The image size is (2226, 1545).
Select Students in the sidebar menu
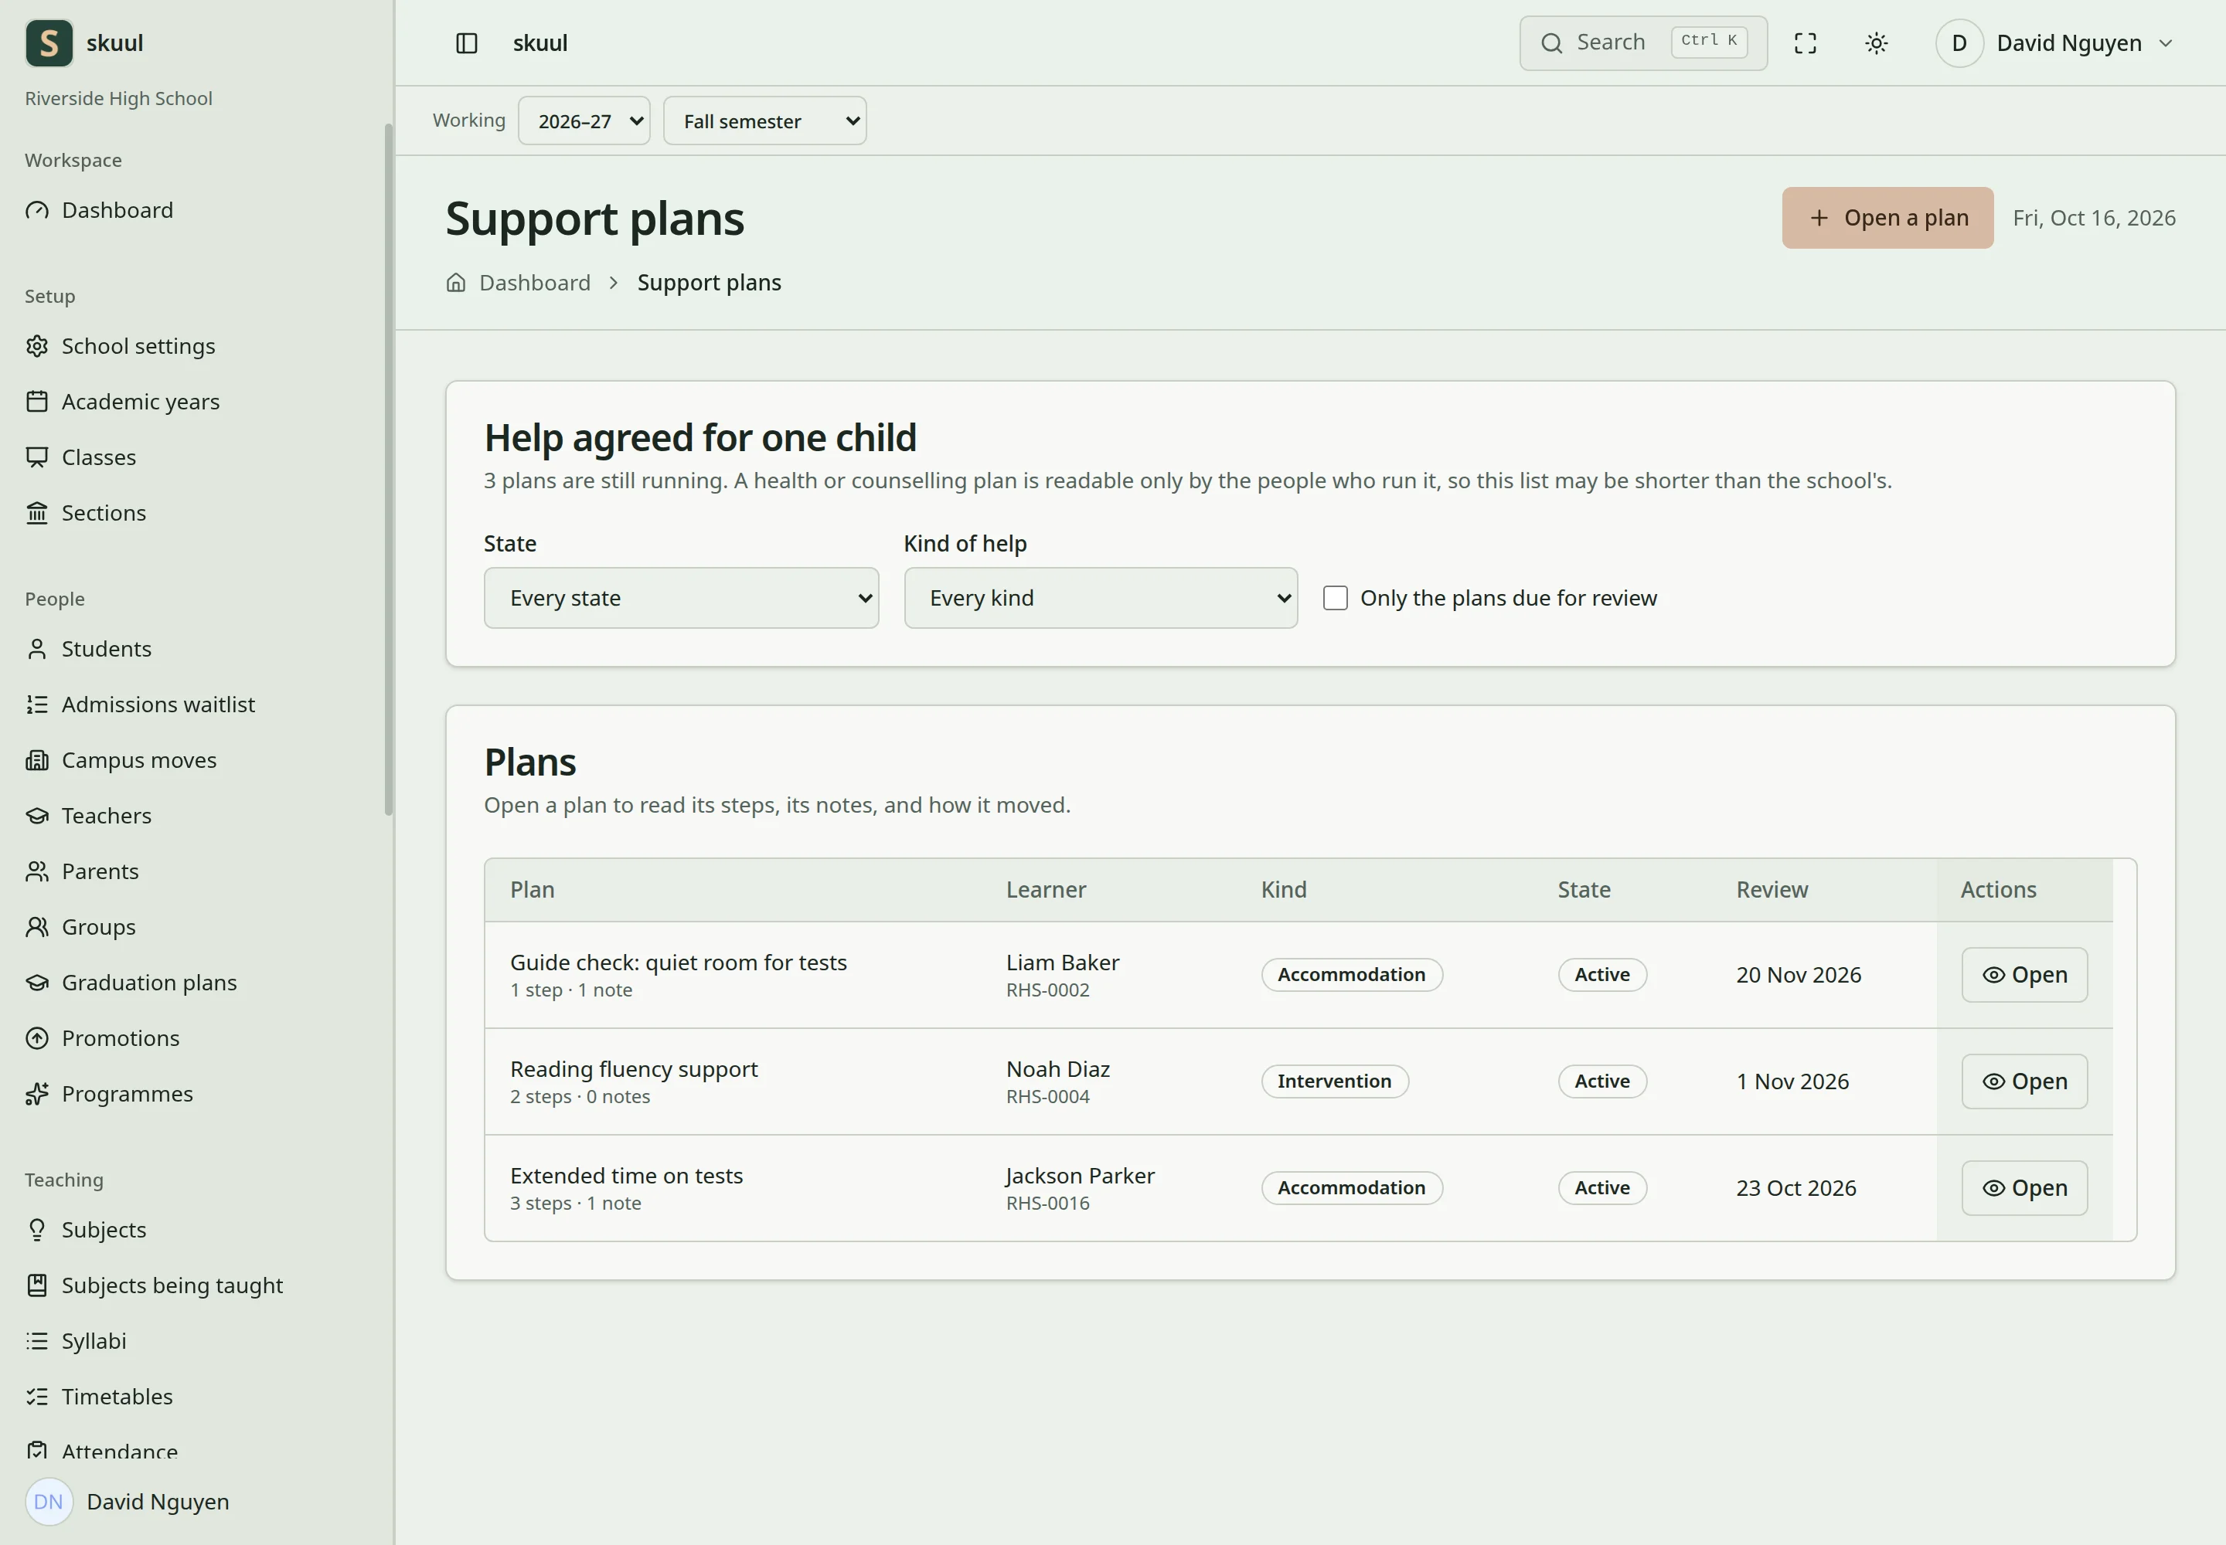pos(107,649)
